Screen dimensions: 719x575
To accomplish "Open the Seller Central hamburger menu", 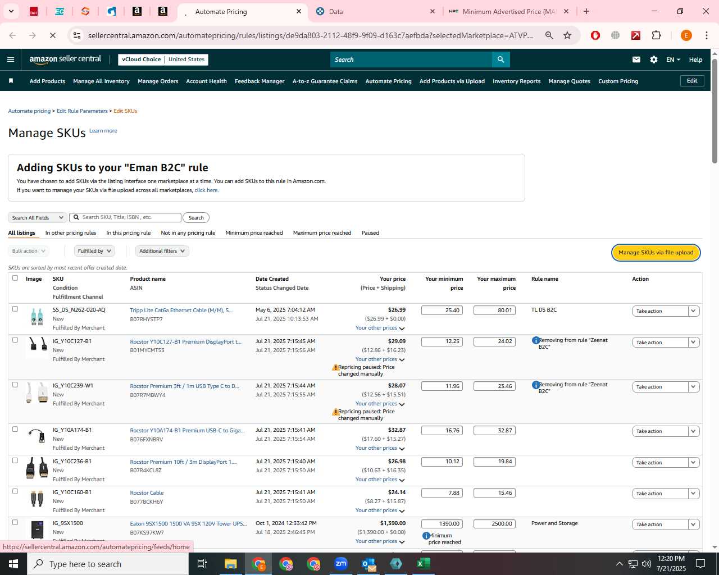I will pyautogui.click(x=11, y=60).
